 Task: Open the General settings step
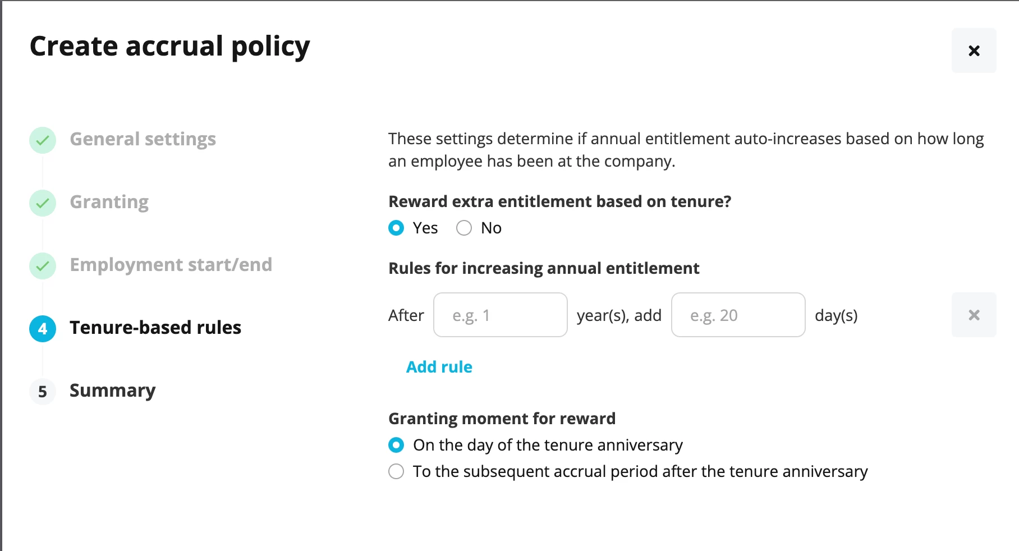(143, 139)
